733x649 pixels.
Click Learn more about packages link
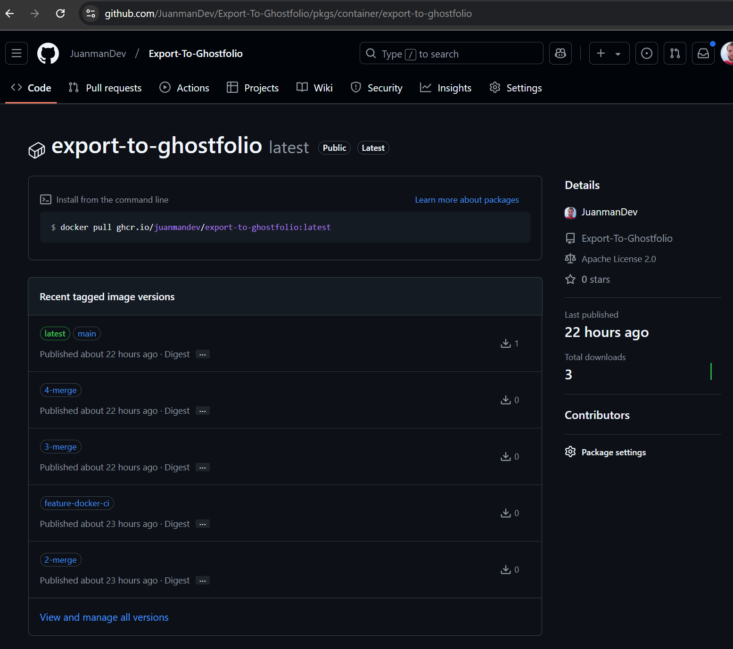467,200
